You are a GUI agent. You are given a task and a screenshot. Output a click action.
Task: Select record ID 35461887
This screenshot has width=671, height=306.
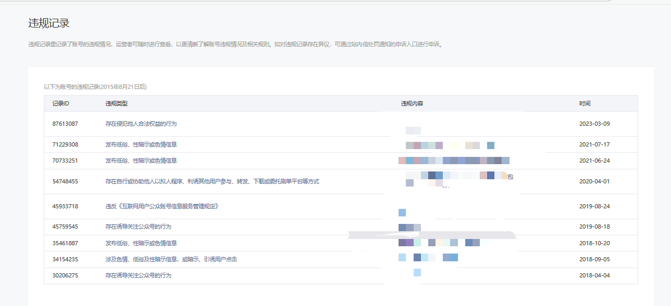[x=65, y=243]
